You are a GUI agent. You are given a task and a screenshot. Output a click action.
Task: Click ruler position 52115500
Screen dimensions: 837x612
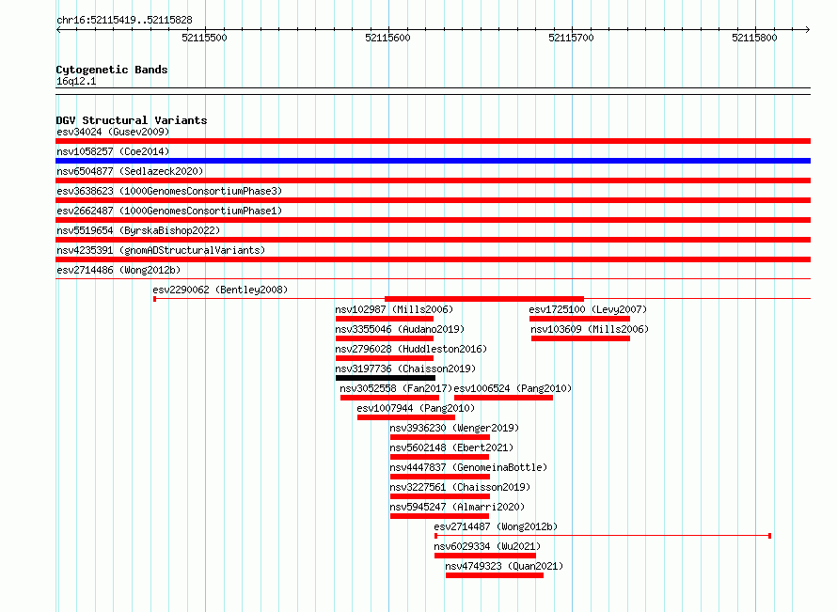coord(204,38)
